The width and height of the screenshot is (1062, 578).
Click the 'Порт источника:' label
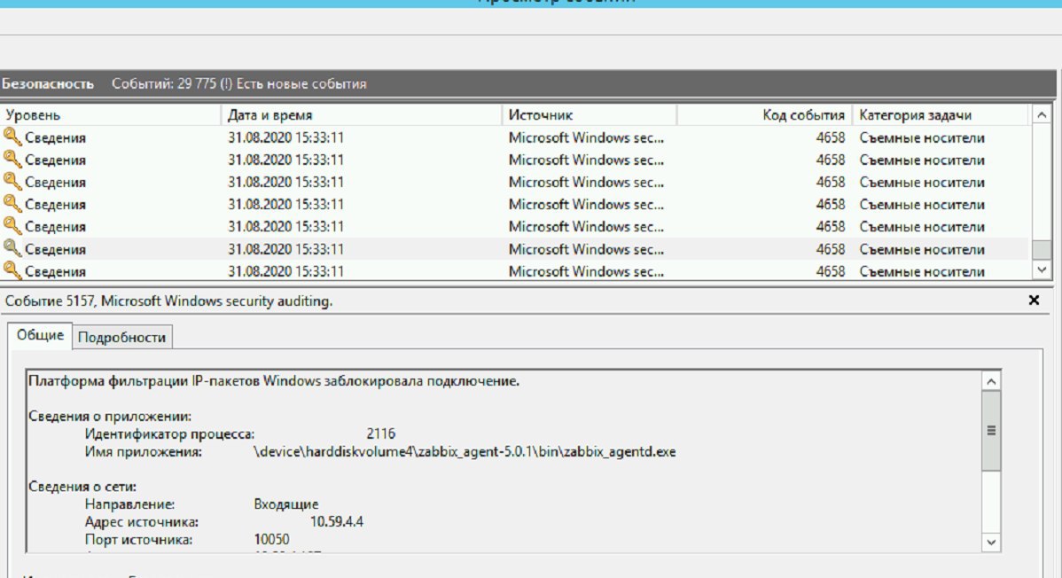(x=138, y=540)
